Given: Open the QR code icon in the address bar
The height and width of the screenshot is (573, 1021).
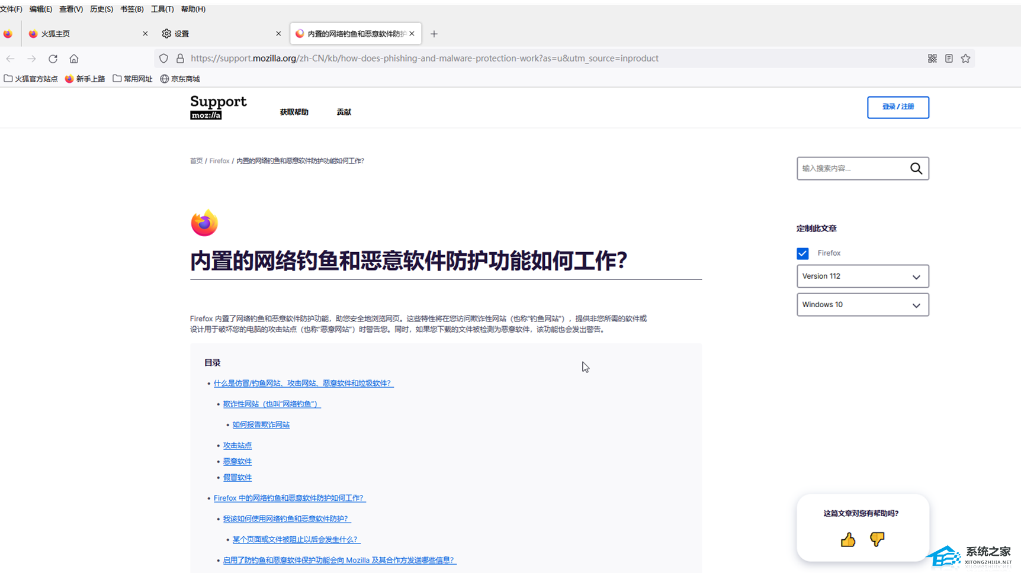Looking at the screenshot, I should coord(932,58).
